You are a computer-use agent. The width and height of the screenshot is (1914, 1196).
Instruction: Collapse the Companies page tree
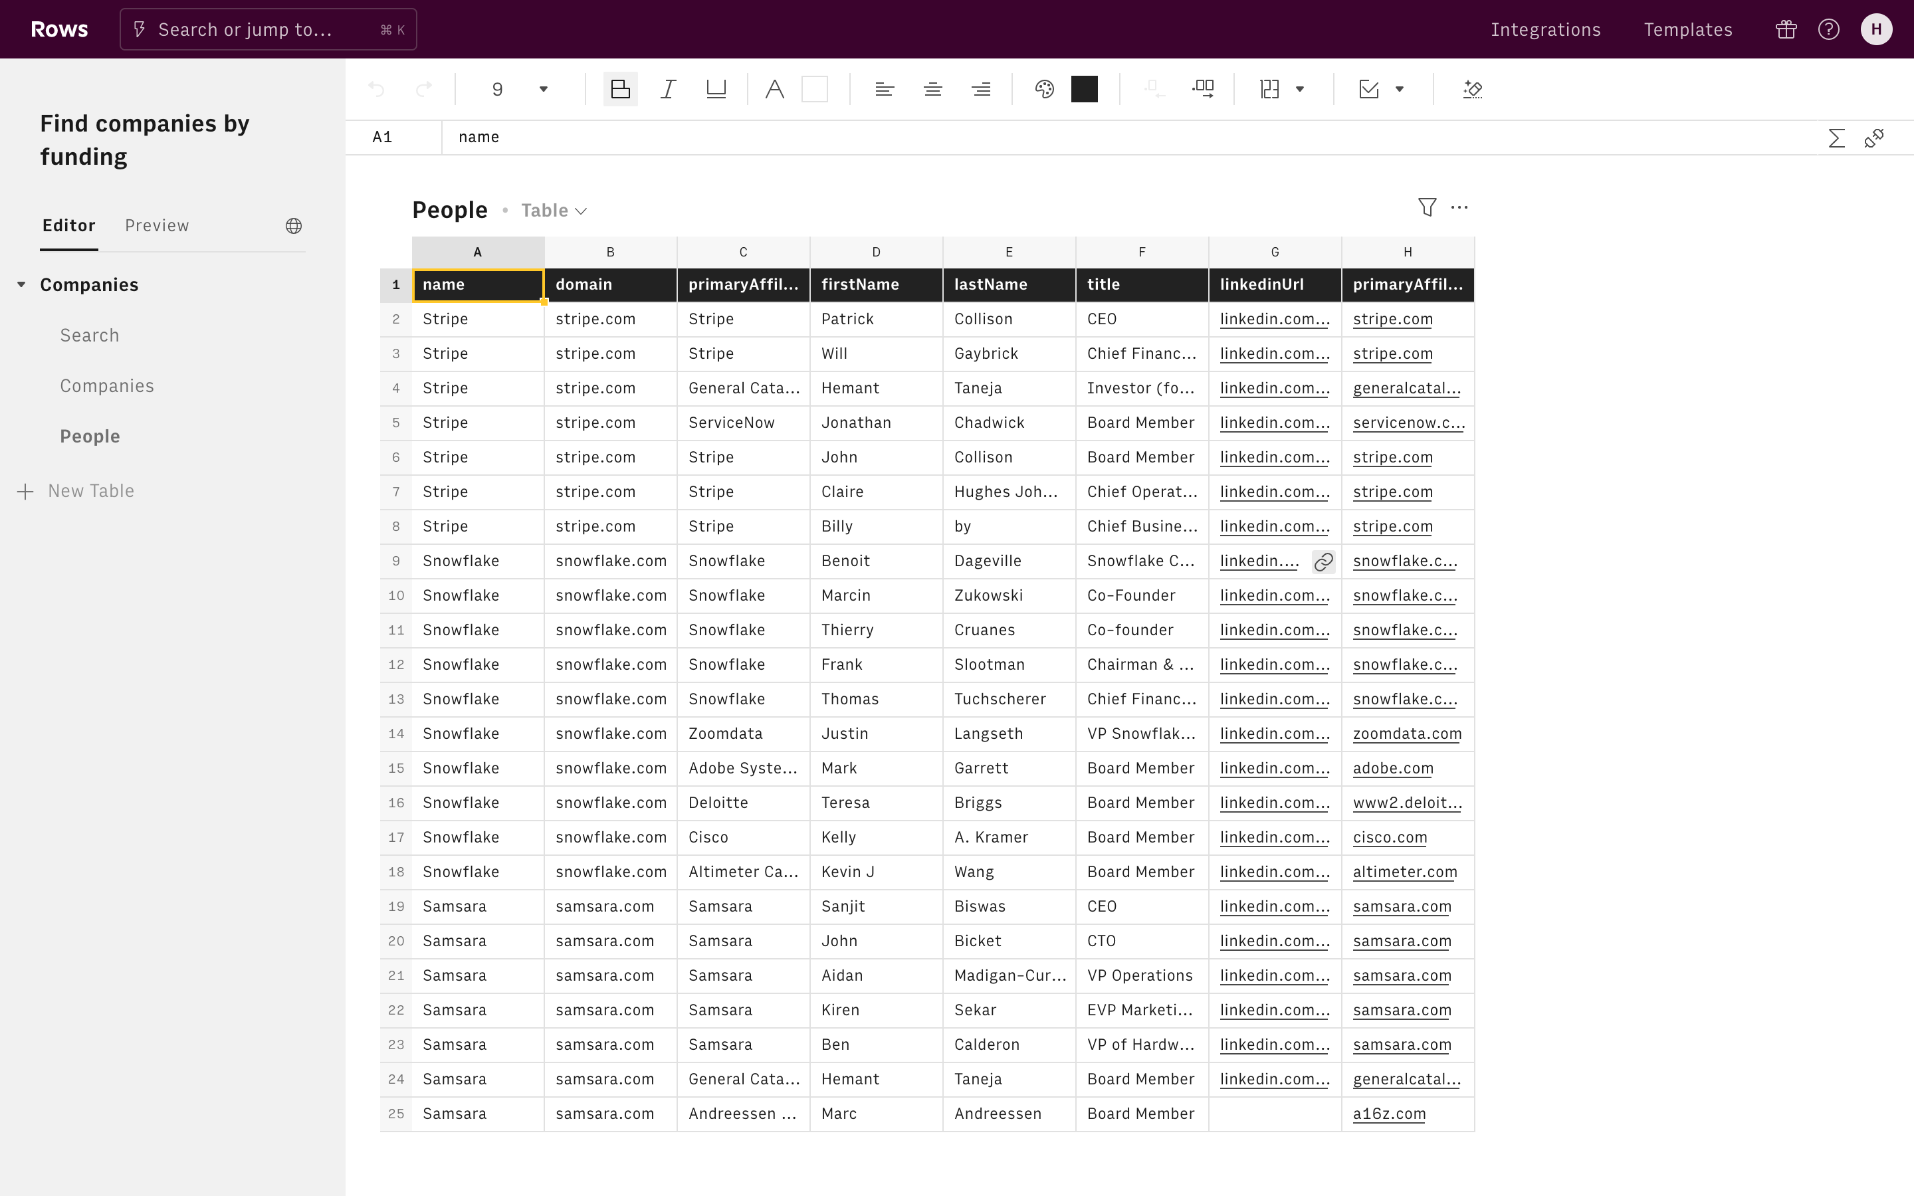(x=21, y=285)
